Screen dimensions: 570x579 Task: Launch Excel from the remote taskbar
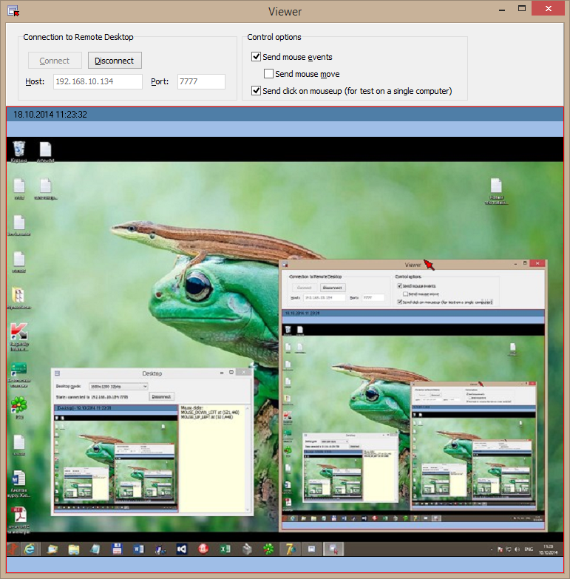point(225,549)
